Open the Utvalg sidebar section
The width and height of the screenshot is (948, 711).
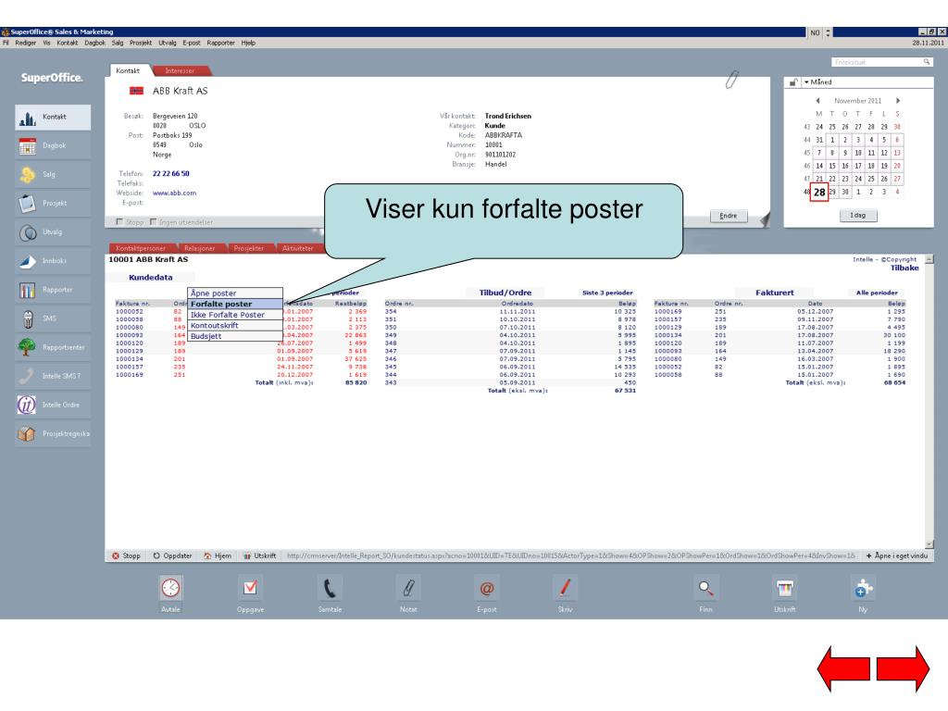point(53,232)
